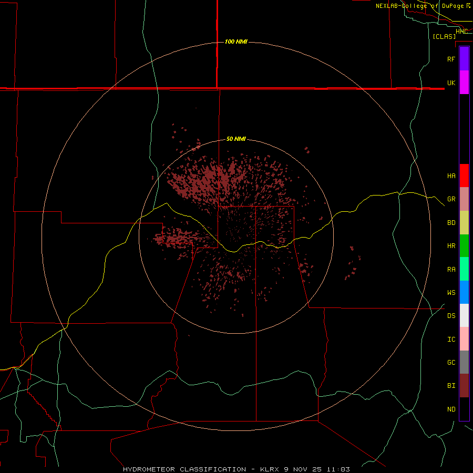Click the mint RA legend swatch
Screen dimensions: 473x473
464,269
